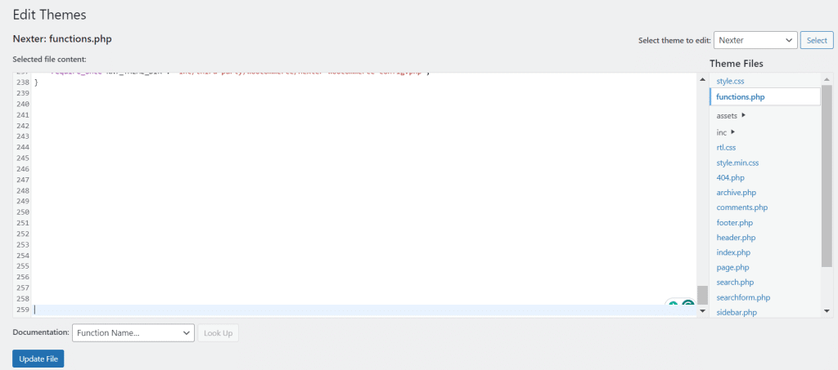Open the footer.php theme file
838x370 pixels.
tap(735, 222)
